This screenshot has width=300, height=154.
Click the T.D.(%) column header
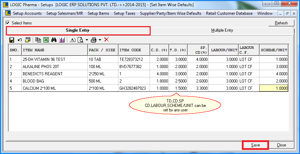[x=178, y=50]
